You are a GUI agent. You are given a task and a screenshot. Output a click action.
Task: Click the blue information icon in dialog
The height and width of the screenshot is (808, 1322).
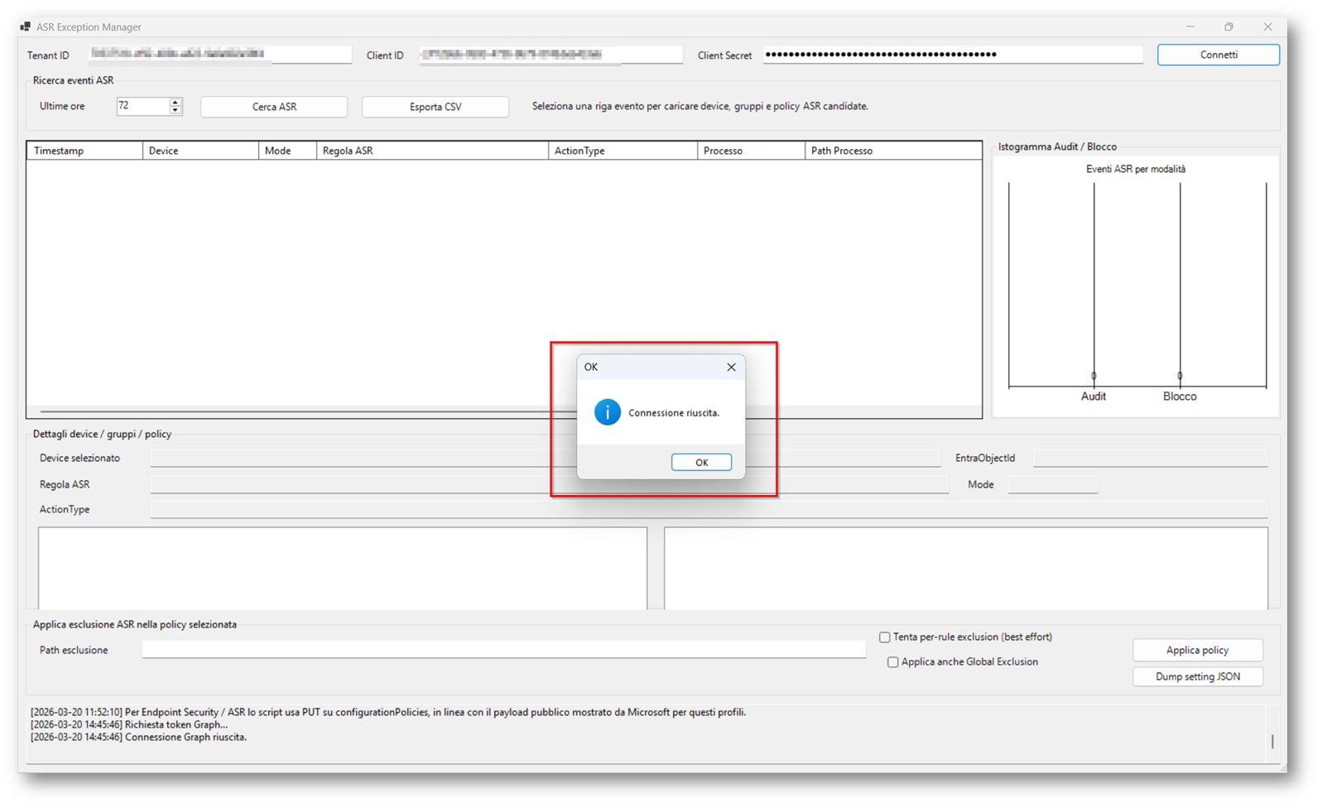[607, 412]
